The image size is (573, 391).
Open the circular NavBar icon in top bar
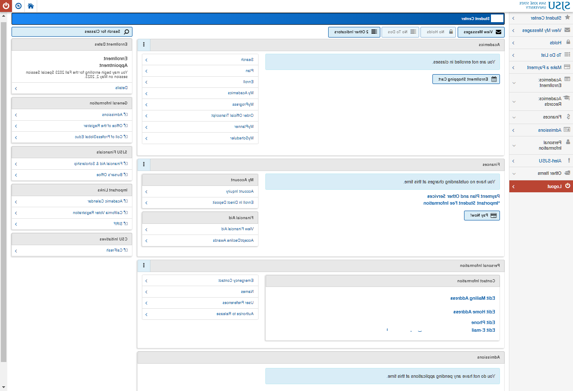[18, 6]
